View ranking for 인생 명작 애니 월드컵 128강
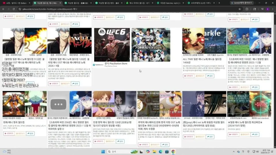Viewport: 276px width, 155px height. pos(110,141)
